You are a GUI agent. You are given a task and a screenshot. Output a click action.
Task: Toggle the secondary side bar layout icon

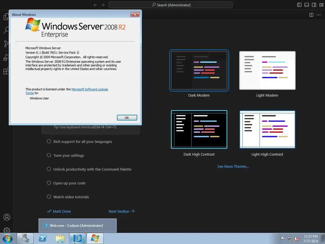pos(314,5)
